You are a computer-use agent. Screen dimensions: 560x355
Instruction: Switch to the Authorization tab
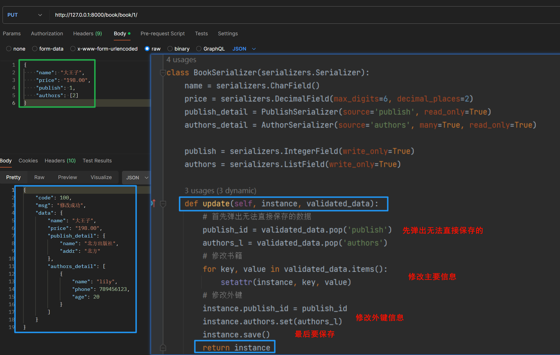click(47, 34)
